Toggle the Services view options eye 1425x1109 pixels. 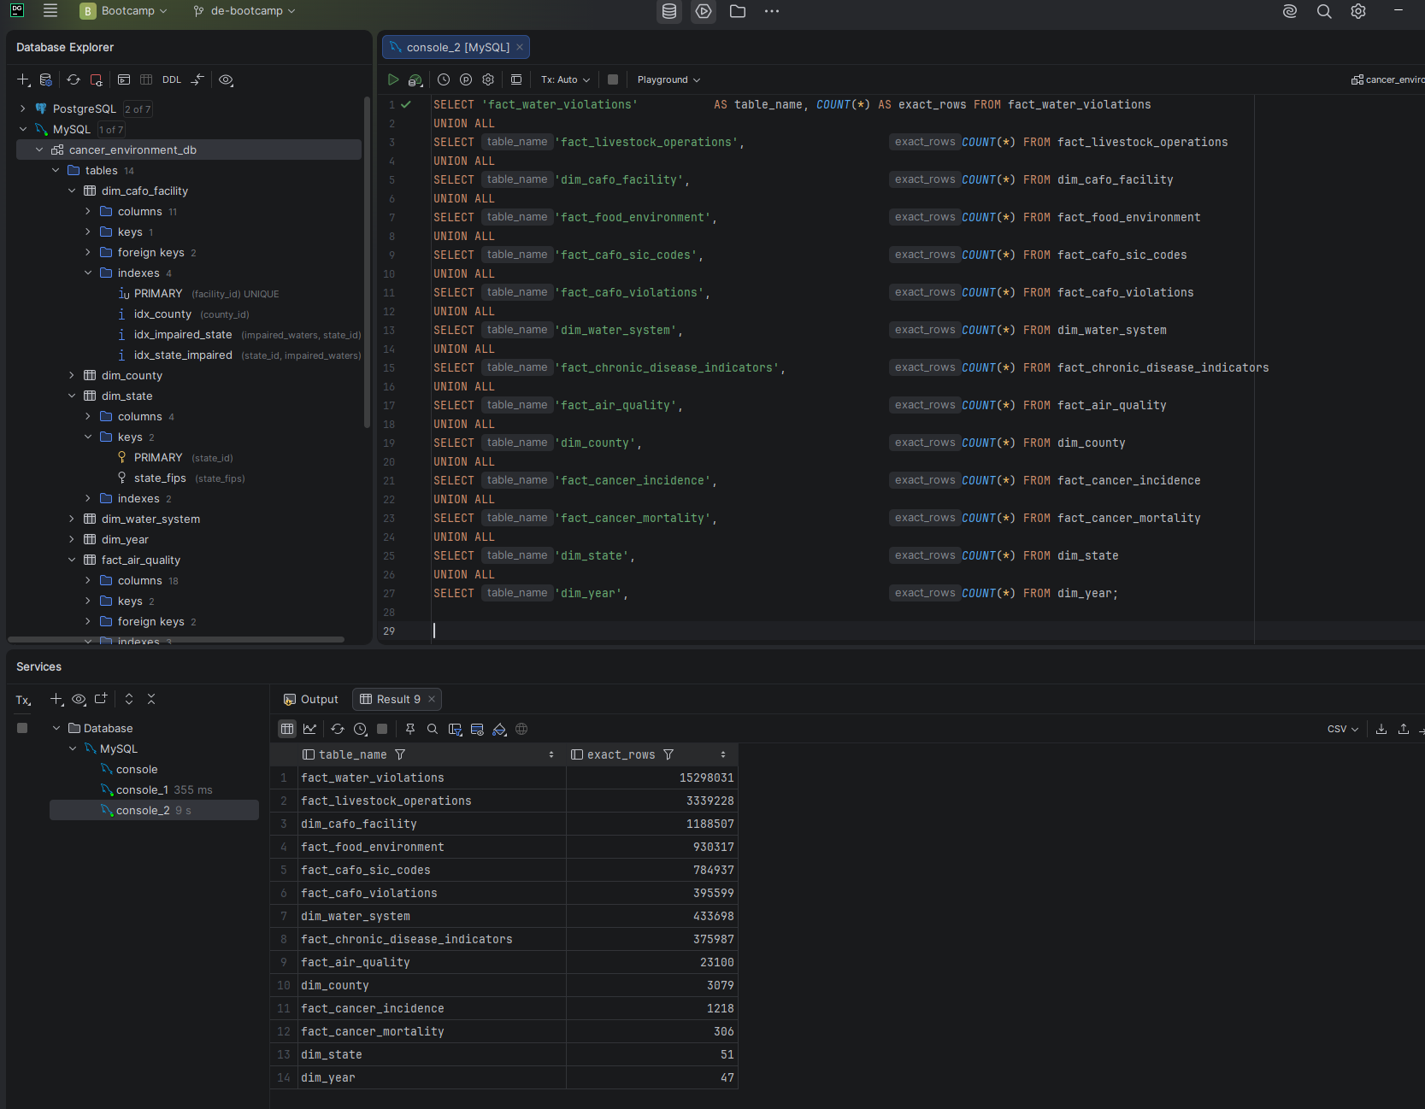point(79,699)
